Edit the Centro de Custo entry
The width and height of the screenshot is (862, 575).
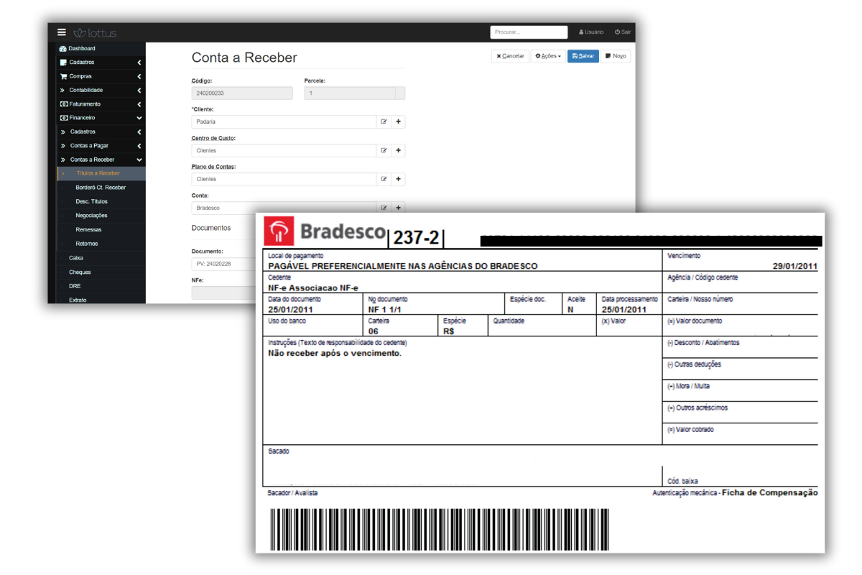pos(384,151)
